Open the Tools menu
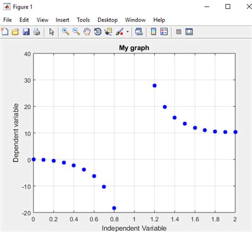This screenshot has height=232, width=252. (83, 20)
